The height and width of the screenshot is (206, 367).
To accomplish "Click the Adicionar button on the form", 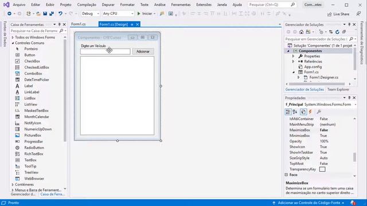I will (x=143, y=51).
